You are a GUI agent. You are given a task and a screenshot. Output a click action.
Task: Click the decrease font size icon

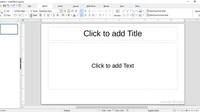(76, 11)
